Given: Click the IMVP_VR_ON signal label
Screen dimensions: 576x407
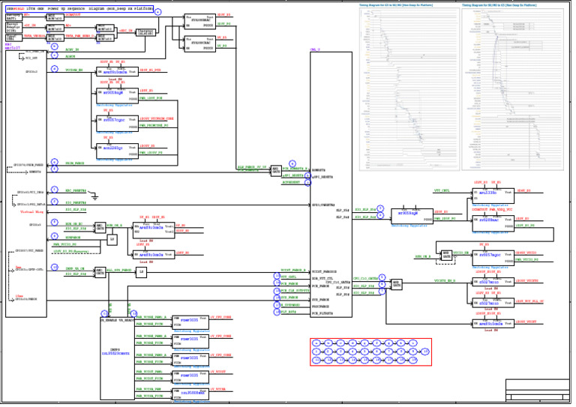Looking at the screenshot, I should [x=75, y=268].
